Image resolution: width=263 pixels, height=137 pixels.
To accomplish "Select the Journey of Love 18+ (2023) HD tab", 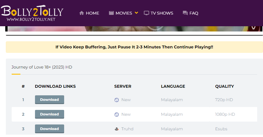I will pos(42,67).
